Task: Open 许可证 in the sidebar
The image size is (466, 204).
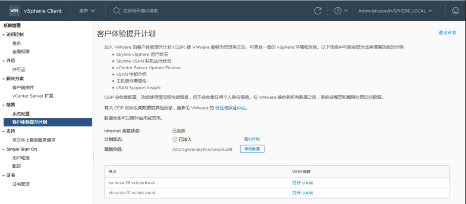Action: 19,70
